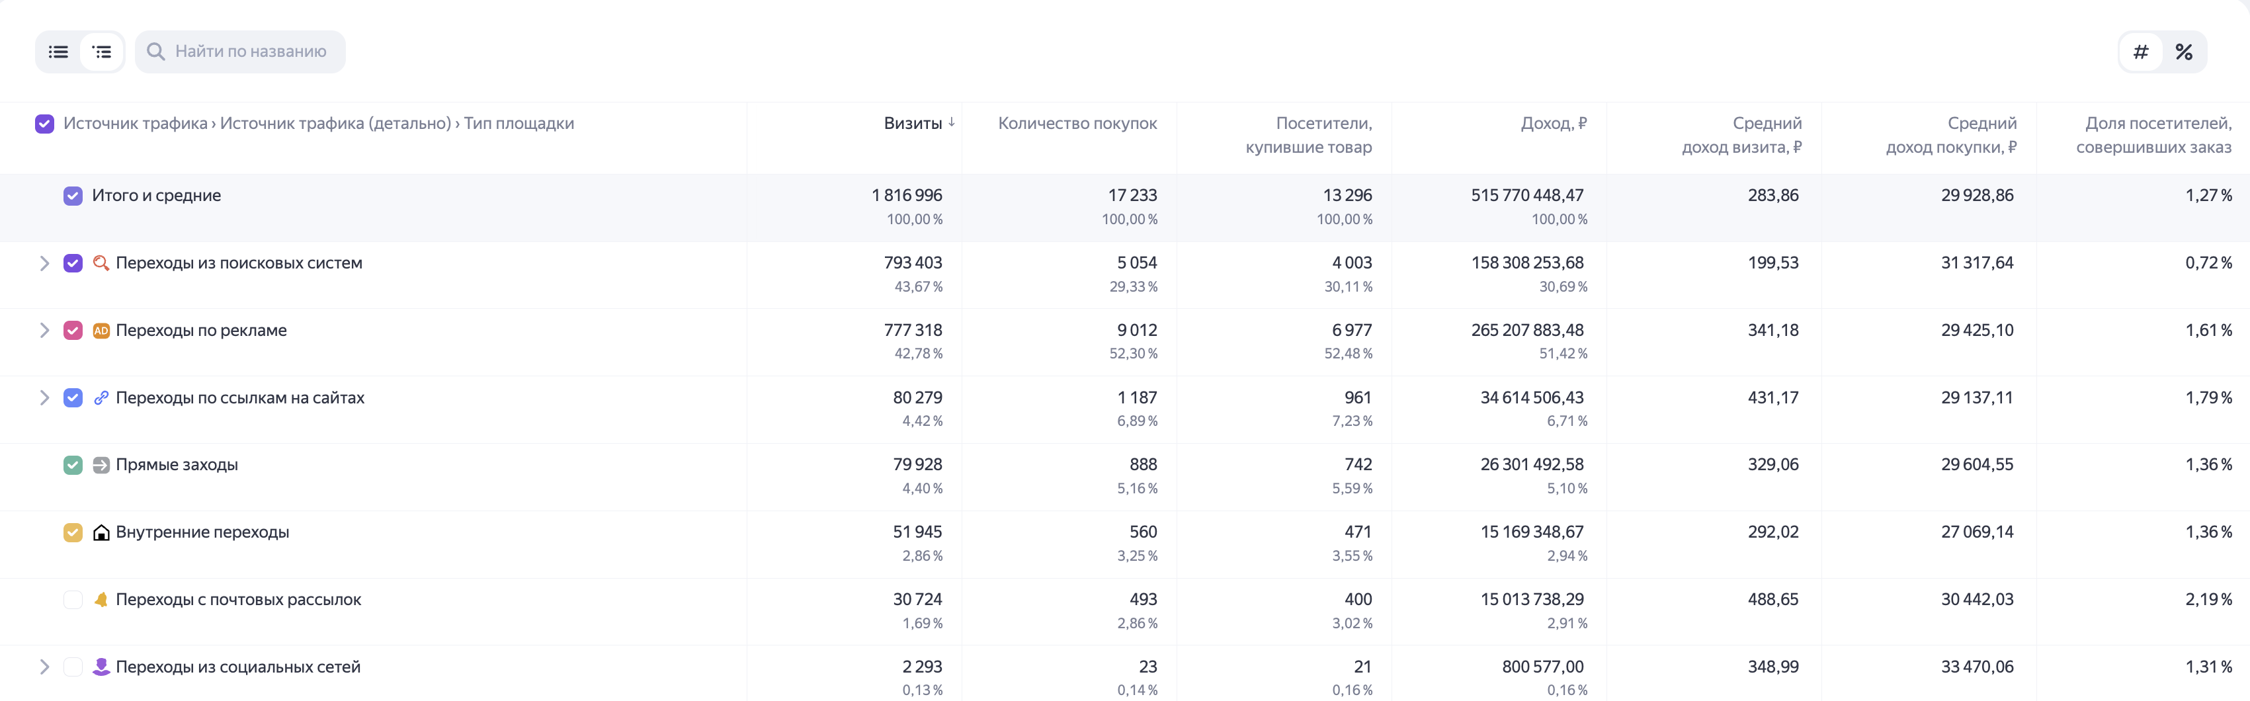The height and width of the screenshot is (701, 2250).
Task: Click house icon for internal referrals
Action: [x=101, y=532]
